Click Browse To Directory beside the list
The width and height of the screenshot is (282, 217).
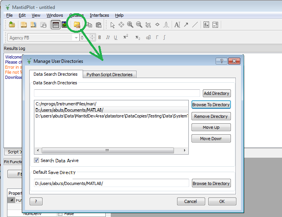click(x=211, y=105)
